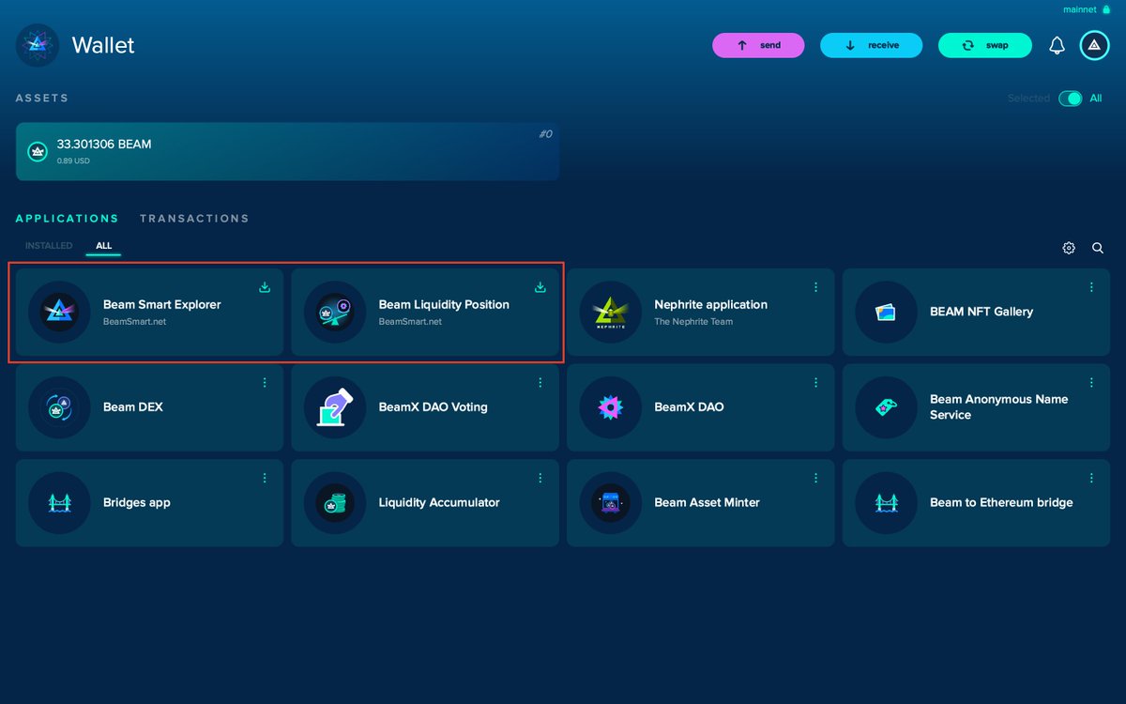Click the Liquidity Accumulator icon
Image resolution: width=1126 pixels, height=704 pixels.
335,503
